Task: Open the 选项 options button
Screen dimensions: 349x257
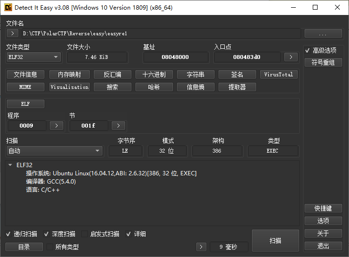Action: (323, 221)
